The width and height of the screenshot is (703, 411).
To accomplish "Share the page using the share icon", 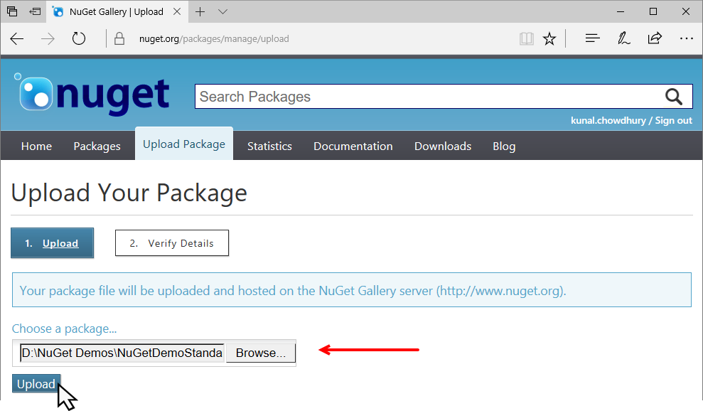I will point(655,38).
